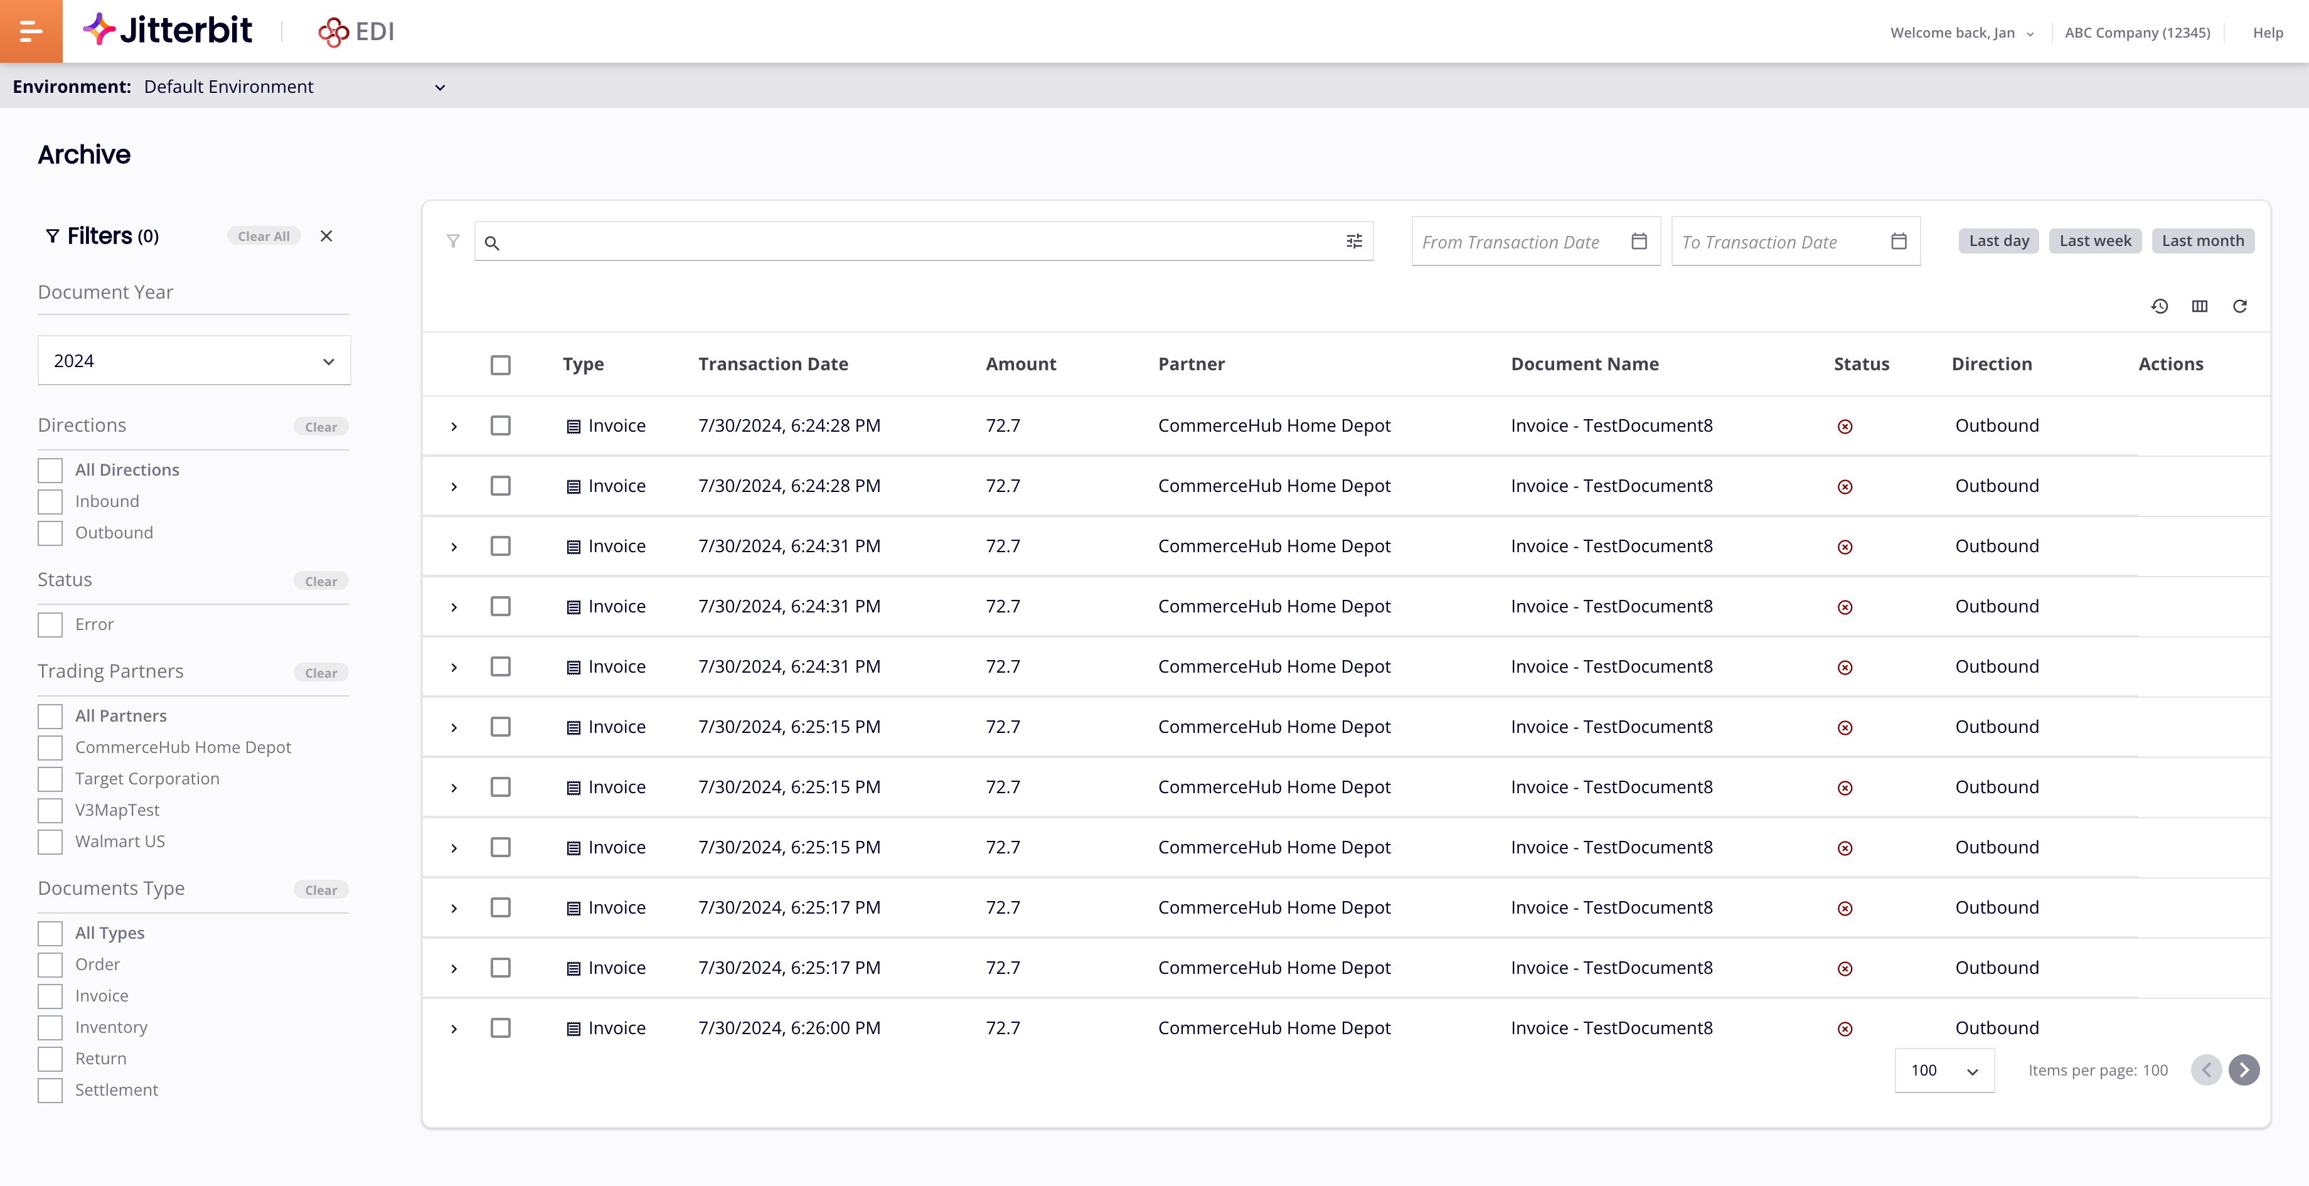Clear the Status filter
This screenshot has height=1186, width=2309.
(x=321, y=581)
